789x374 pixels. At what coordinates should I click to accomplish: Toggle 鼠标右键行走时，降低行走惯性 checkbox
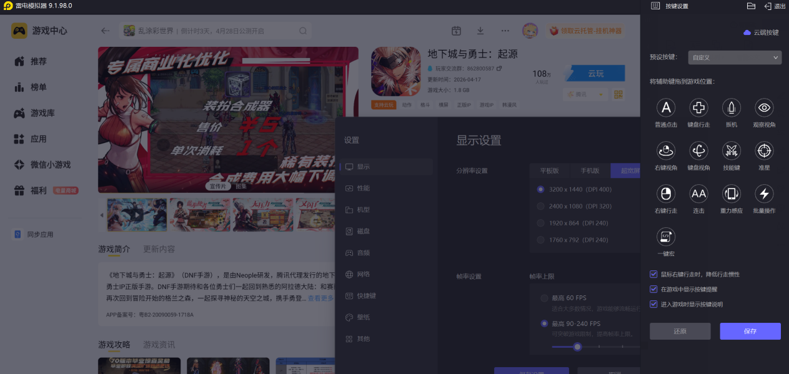[x=653, y=274]
